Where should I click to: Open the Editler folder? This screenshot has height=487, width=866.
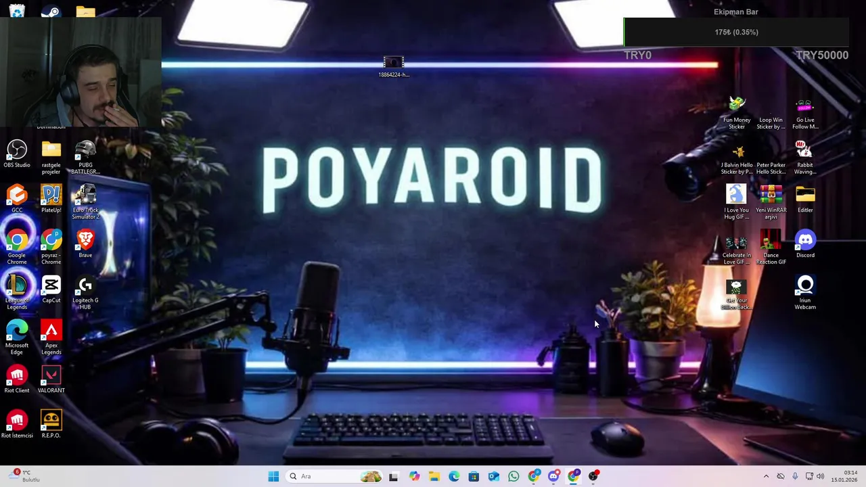point(805,199)
